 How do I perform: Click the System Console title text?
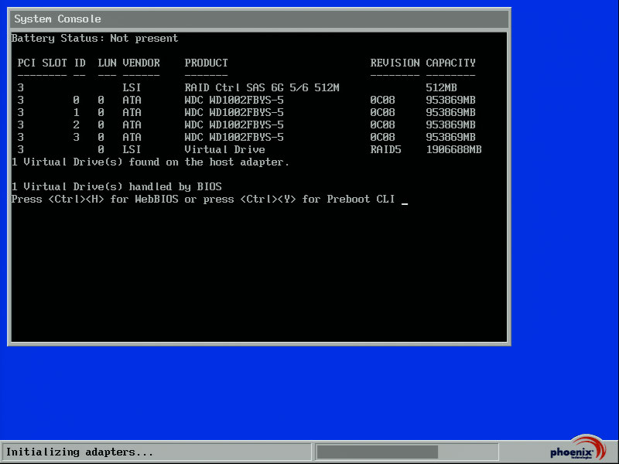57,19
